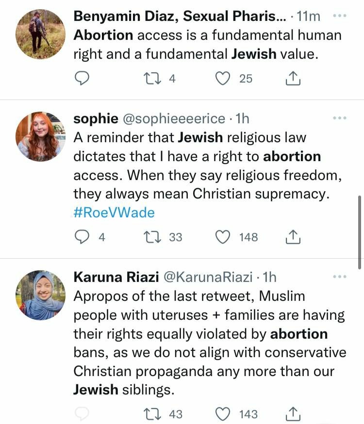Image resolution: width=364 pixels, height=424 pixels.
Task: Open Benyamin Diaz's profile picture
Action: (40, 34)
